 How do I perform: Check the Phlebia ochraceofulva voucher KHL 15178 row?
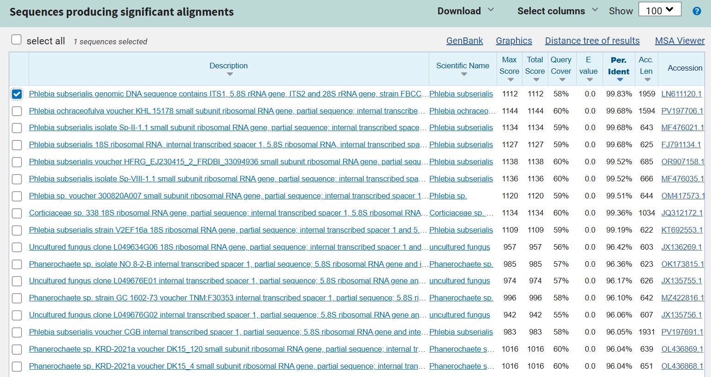(17, 111)
